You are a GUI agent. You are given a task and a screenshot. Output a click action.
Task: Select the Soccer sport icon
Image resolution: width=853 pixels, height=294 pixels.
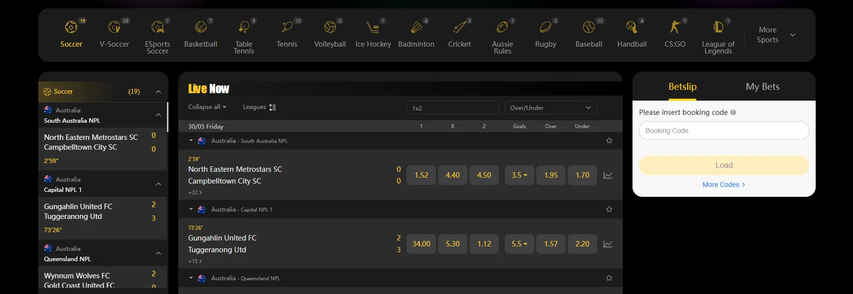click(x=71, y=27)
